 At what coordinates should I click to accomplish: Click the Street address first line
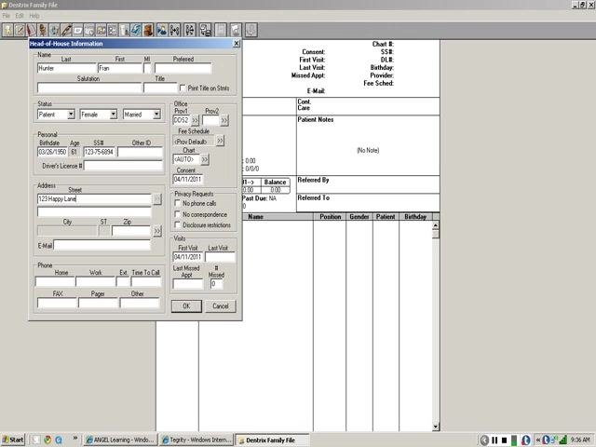pos(94,198)
